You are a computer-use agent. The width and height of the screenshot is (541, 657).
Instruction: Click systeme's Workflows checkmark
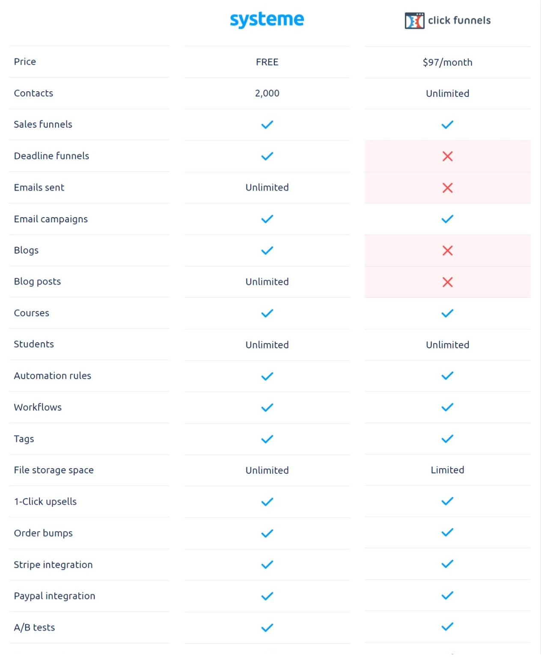[x=267, y=407]
